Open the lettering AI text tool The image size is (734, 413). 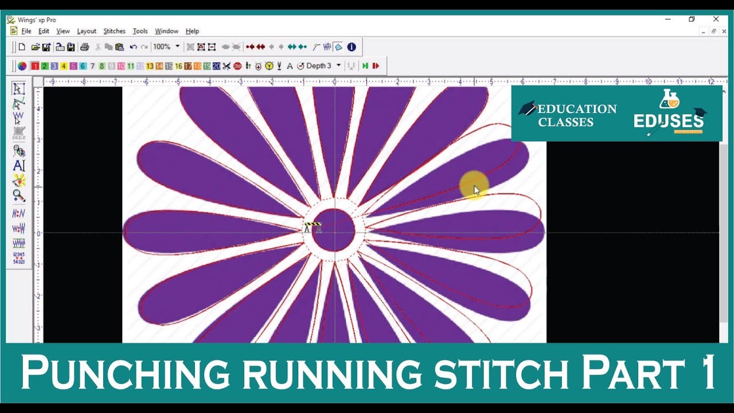[x=19, y=165]
